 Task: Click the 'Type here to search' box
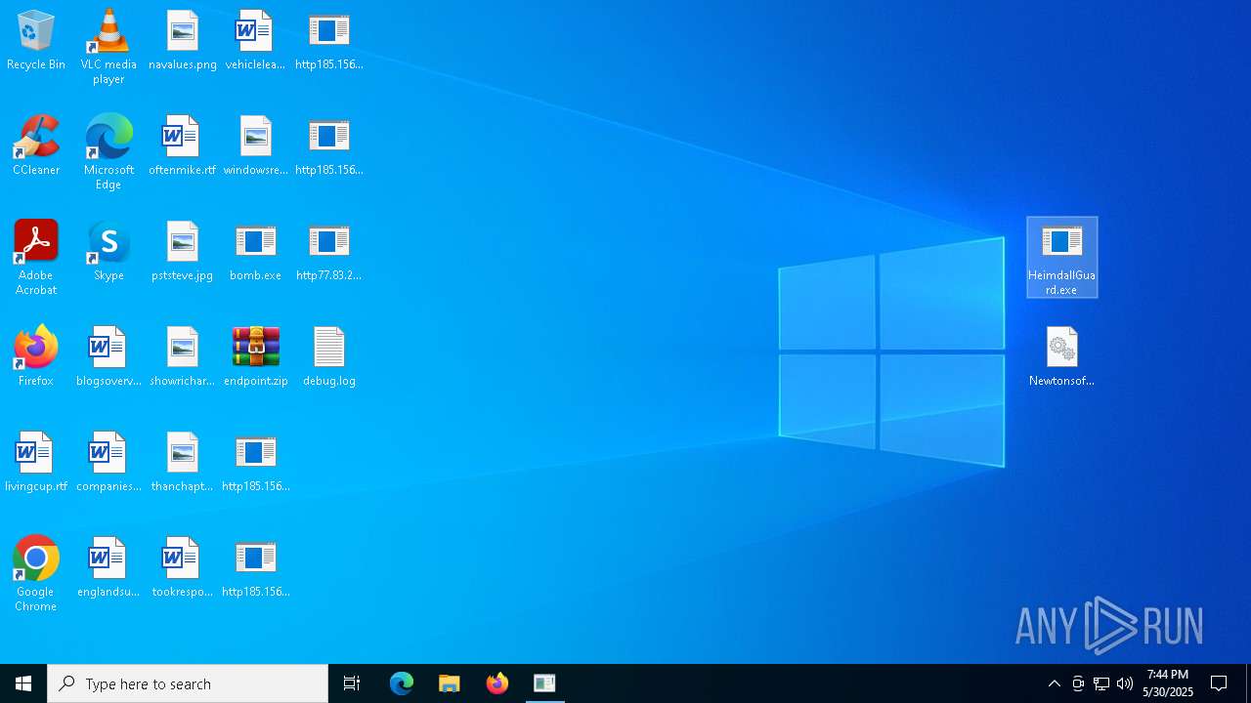coord(188,683)
